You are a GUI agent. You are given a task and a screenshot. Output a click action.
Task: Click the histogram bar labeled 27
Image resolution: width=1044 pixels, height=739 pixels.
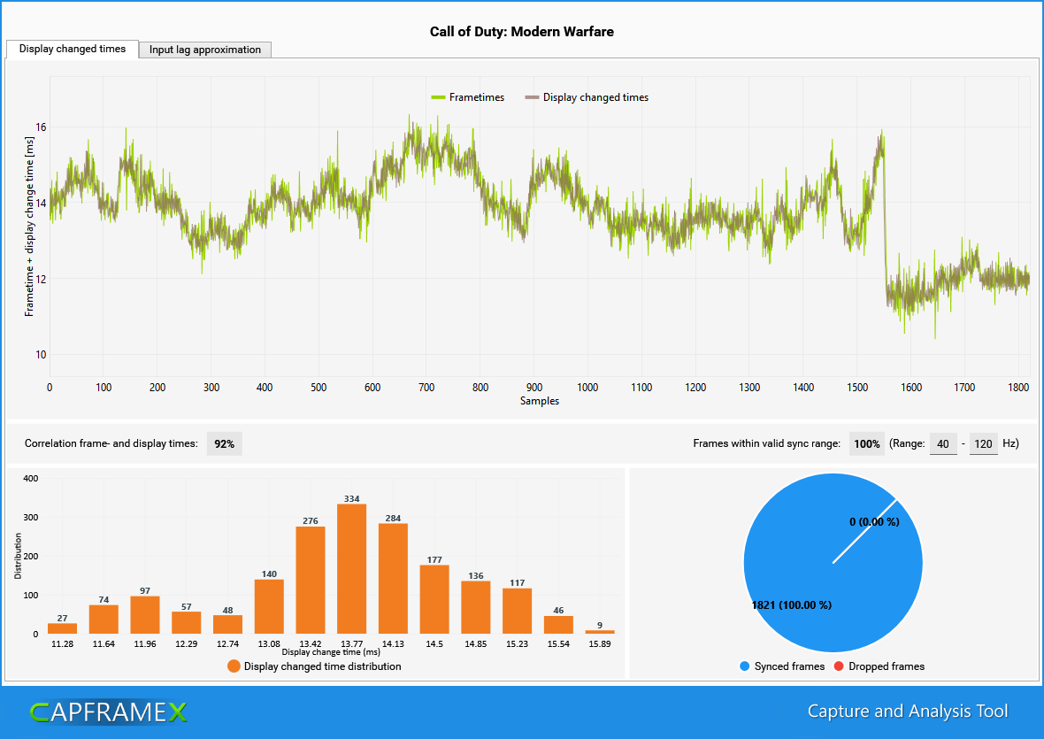(60, 628)
